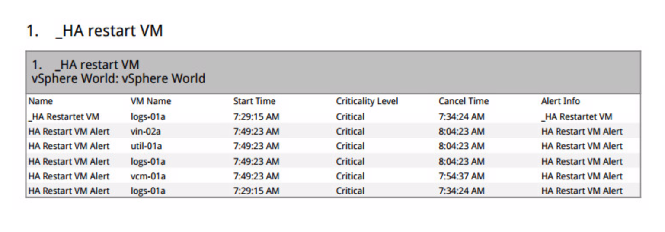Select the Cancel Time column header
This screenshot has width=665, height=232.
pyautogui.click(x=464, y=102)
